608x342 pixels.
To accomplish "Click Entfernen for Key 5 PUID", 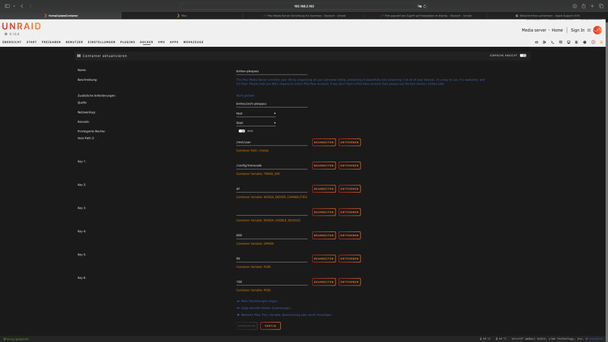I will [350, 258].
